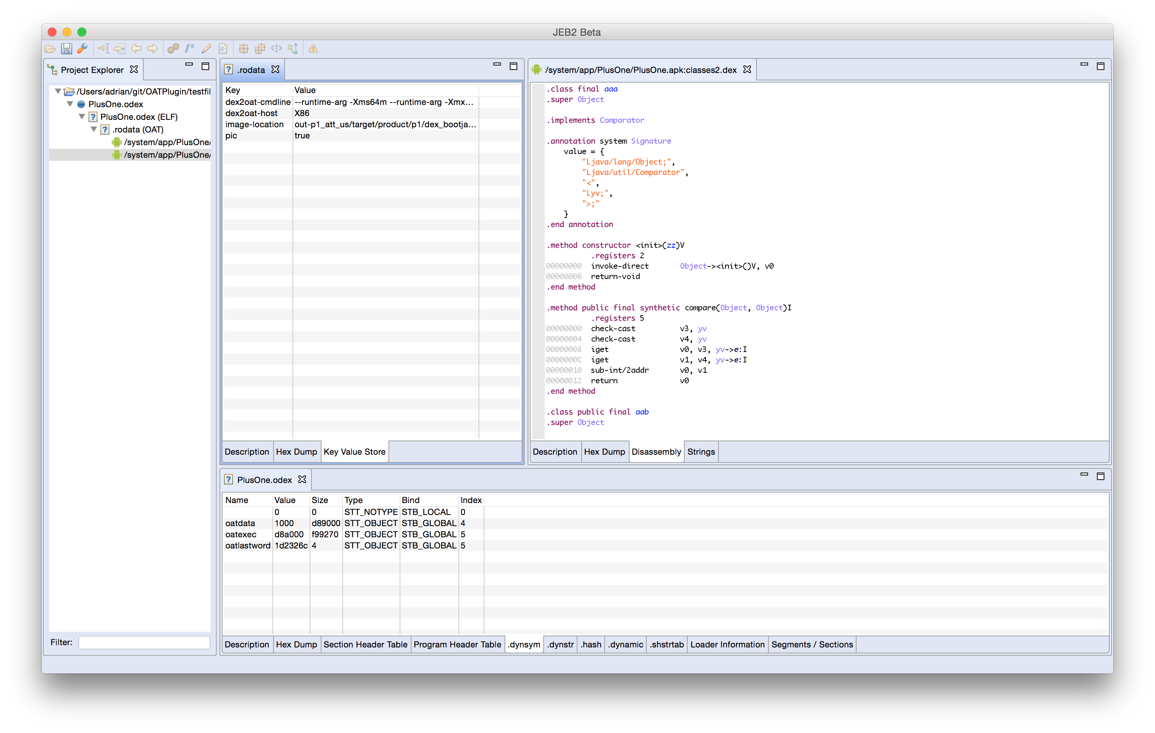This screenshot has width=1155, height=733.
Task: Collapse the PlusOne.odex tree node
Action: pos(70,104)
